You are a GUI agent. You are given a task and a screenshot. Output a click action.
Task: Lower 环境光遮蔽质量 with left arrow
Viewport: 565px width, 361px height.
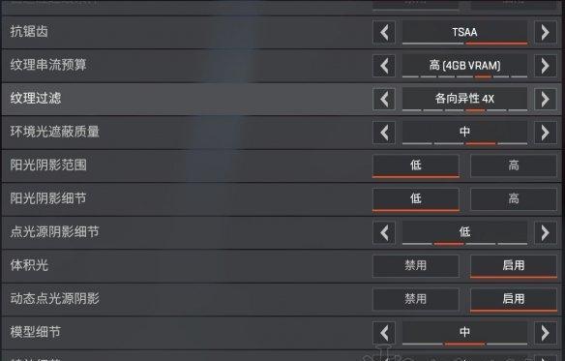[x=384, y=133]
